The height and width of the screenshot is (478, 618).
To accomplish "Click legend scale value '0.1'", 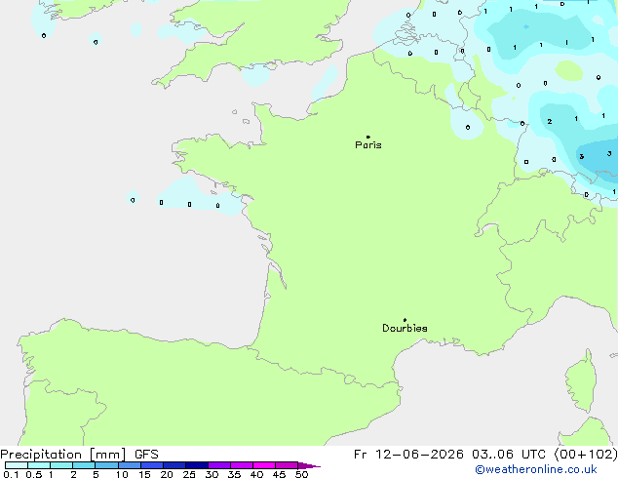I will click(x=11, y=474).
